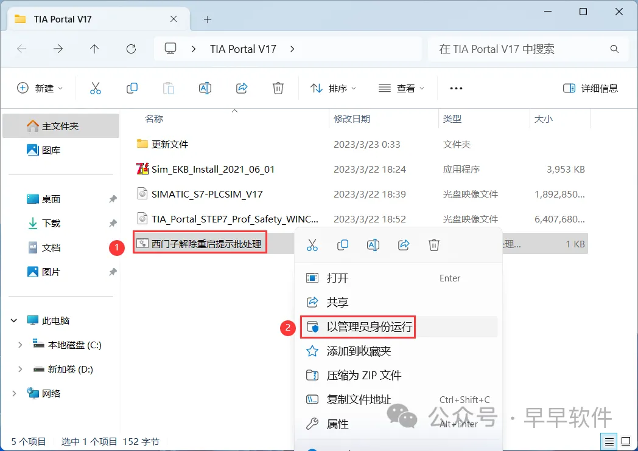This screenshot has width=638, height=451.
Task: Switch to large icons view in status bar
Action: coord(626,442)
